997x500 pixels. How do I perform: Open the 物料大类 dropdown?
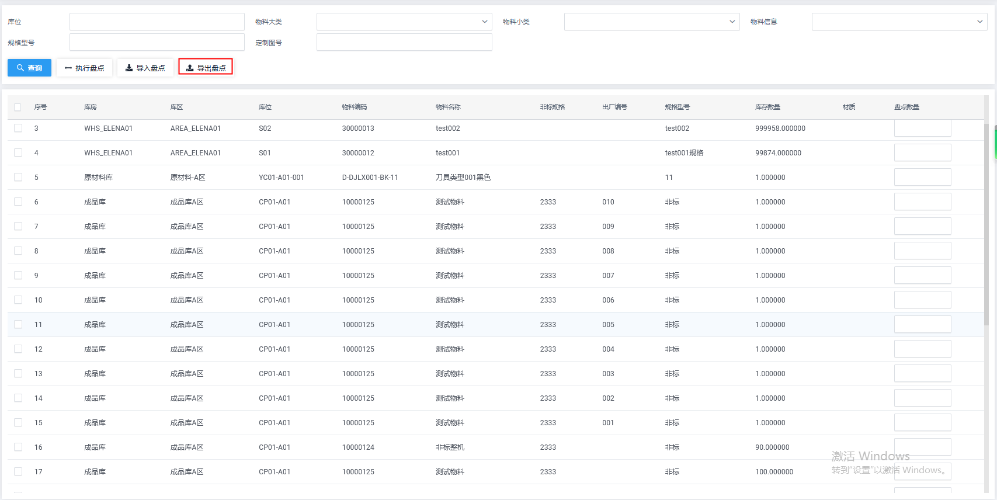click(x=404, y=22)
